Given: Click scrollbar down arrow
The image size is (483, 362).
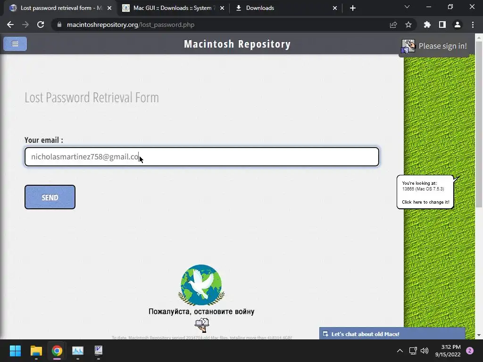Looking at the screenshot, I should pyautogui.click(x=479, y=335).
